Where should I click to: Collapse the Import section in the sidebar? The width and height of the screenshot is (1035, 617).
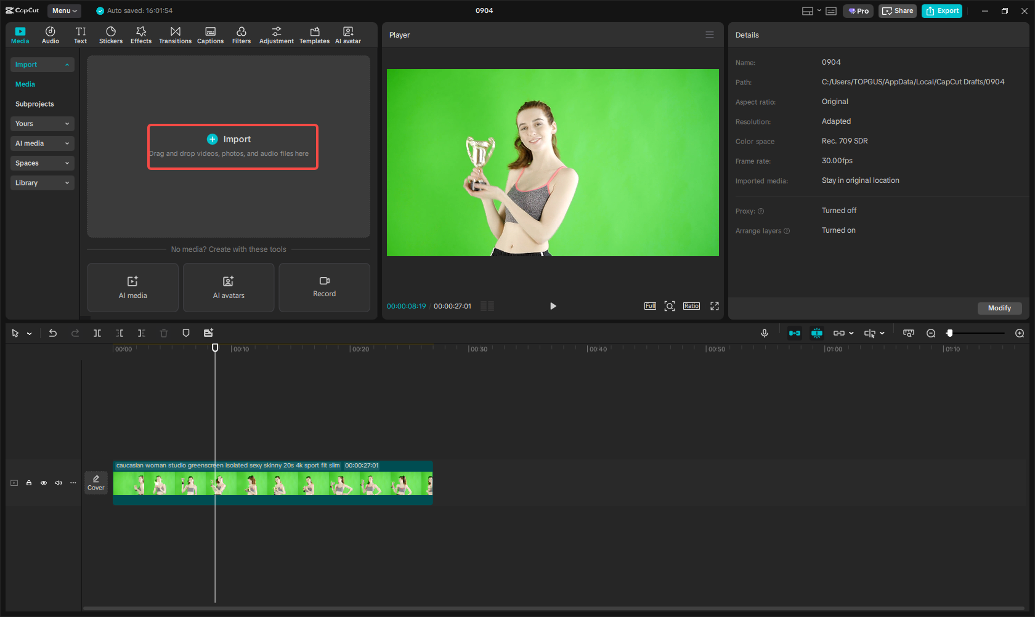[42, 64]
